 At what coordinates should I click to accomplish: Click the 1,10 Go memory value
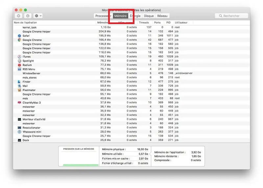click(x=106, y=27)
